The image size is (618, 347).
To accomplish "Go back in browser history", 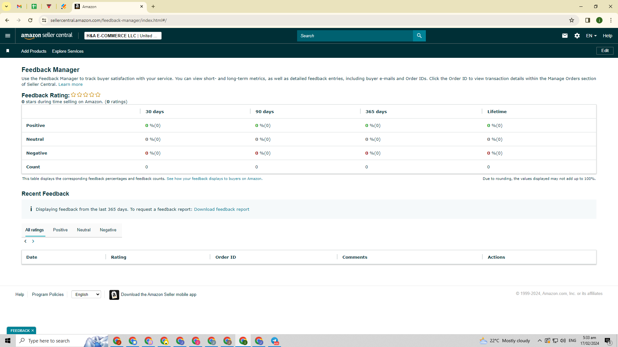I will pyautogui.click(x=7, y=20).
